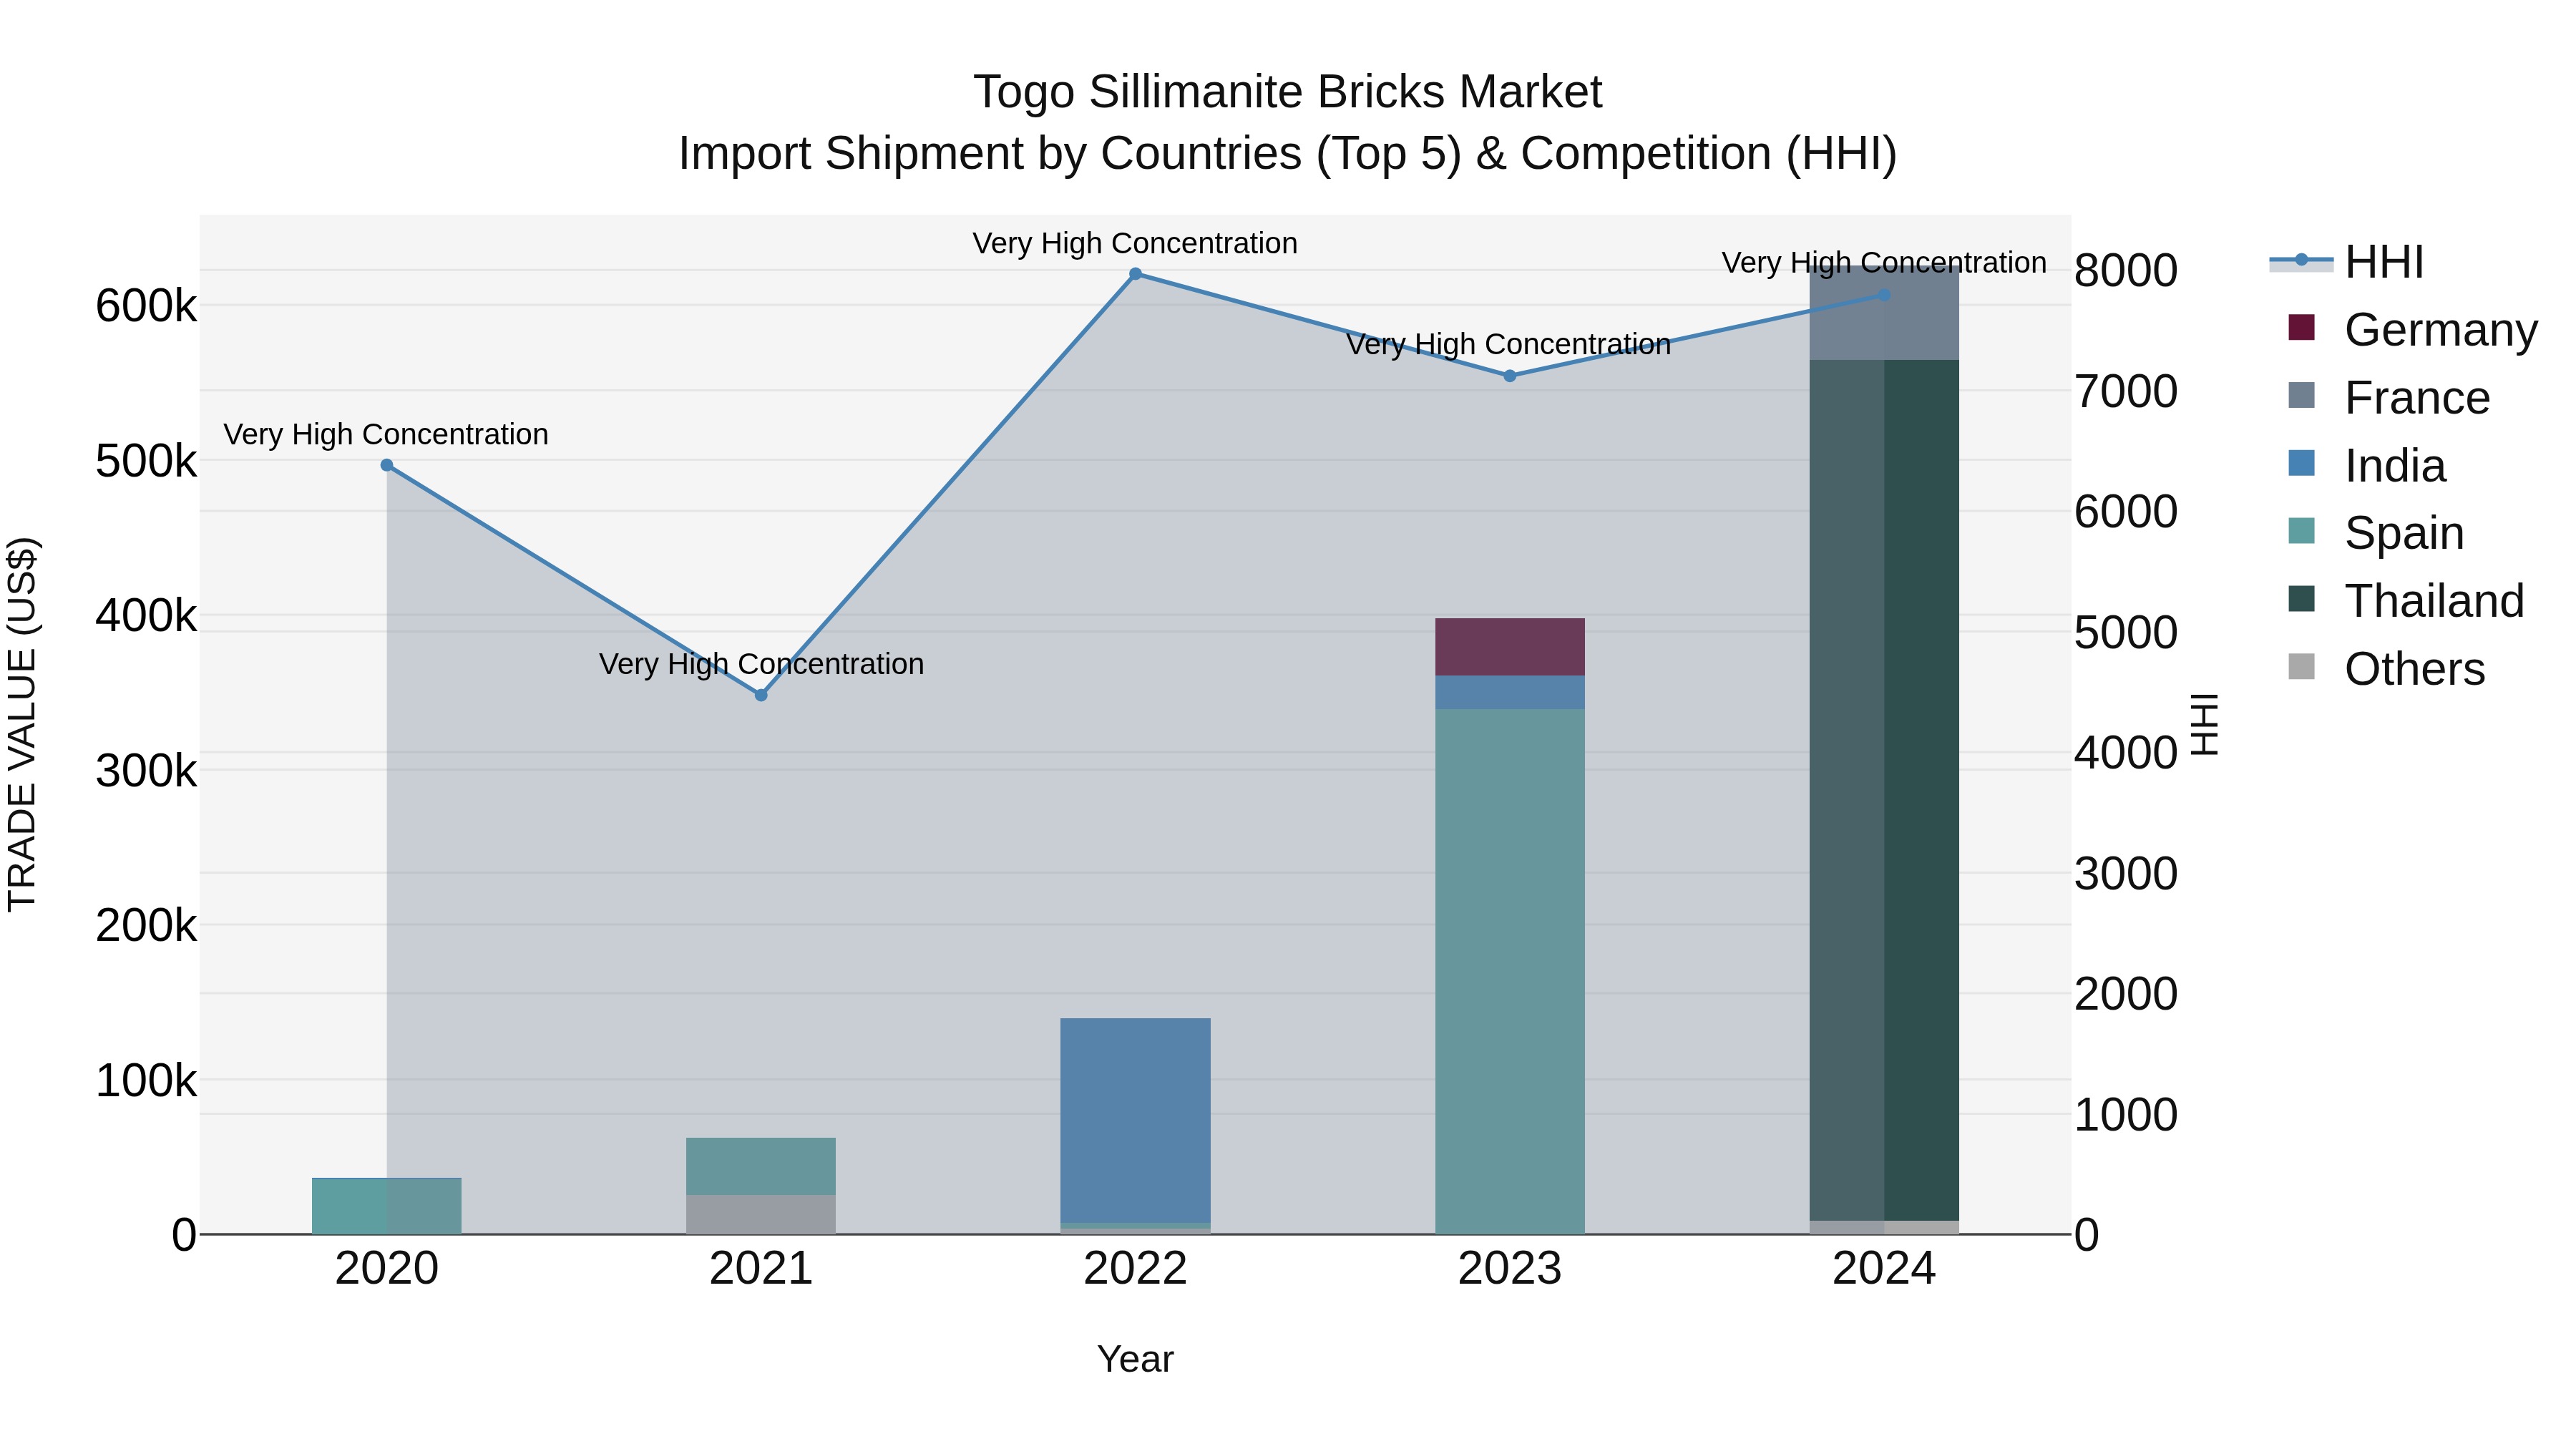Toggle the HHI legend entry
Image resolution: width=2576 pixels, height=1449 pixels.
2346,262
